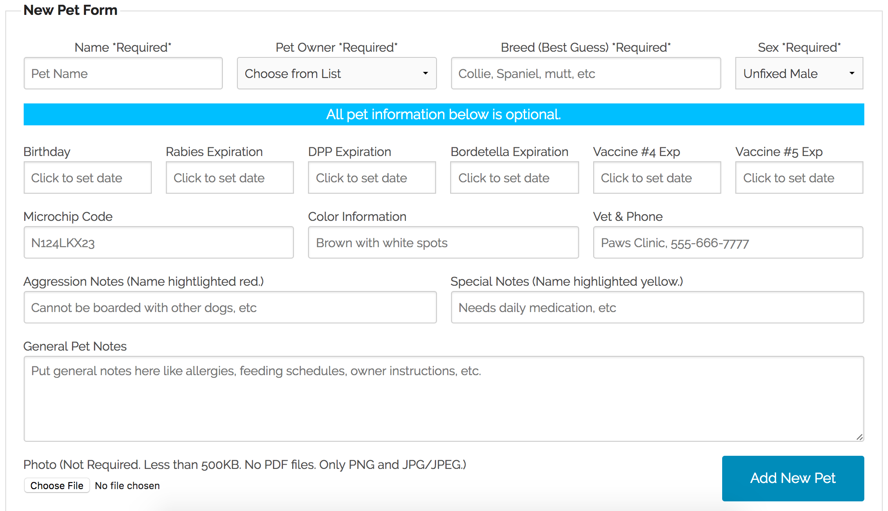This screenshot has height=511, width=888.
Task: Set the Rabies Expiration date
Action: (229, 177)
